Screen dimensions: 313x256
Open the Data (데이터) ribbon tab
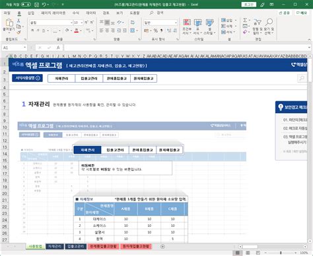91,13
